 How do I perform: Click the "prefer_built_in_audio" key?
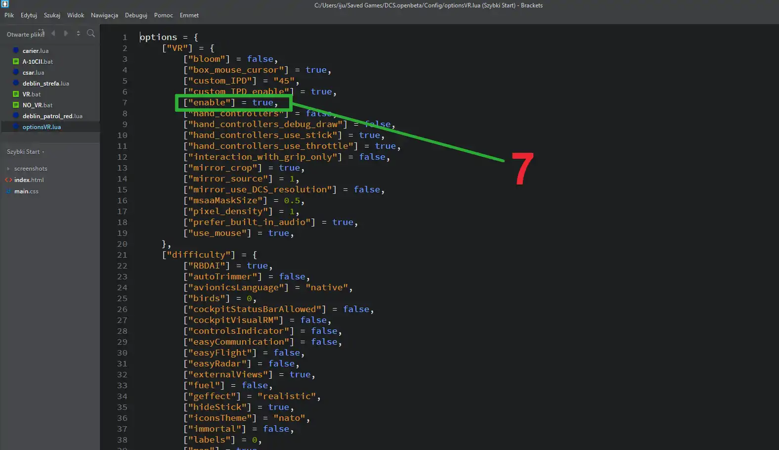click(x=249, y=222)
